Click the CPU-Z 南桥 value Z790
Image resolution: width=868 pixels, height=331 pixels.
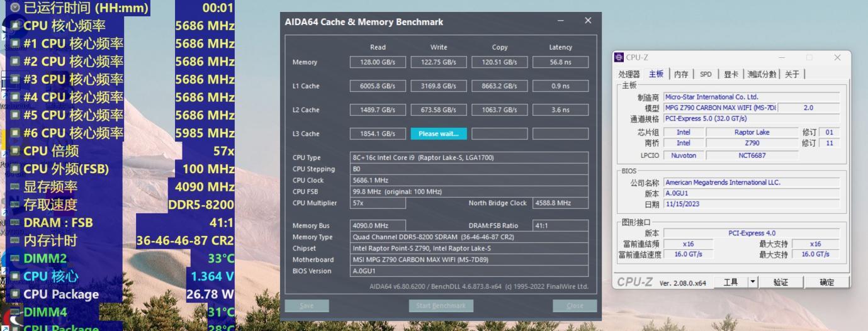[752, 143]
